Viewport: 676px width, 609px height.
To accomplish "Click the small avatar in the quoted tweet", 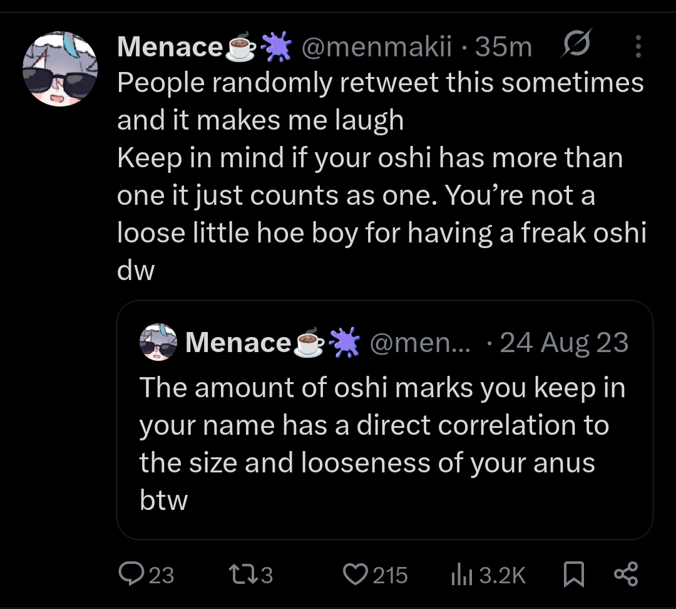I will tap(157, 342).
